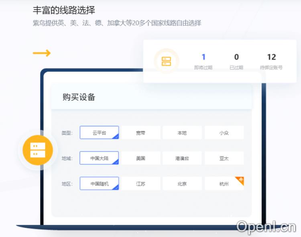Select 云平台 device type
301x237 pixels.
coord(99,133)
